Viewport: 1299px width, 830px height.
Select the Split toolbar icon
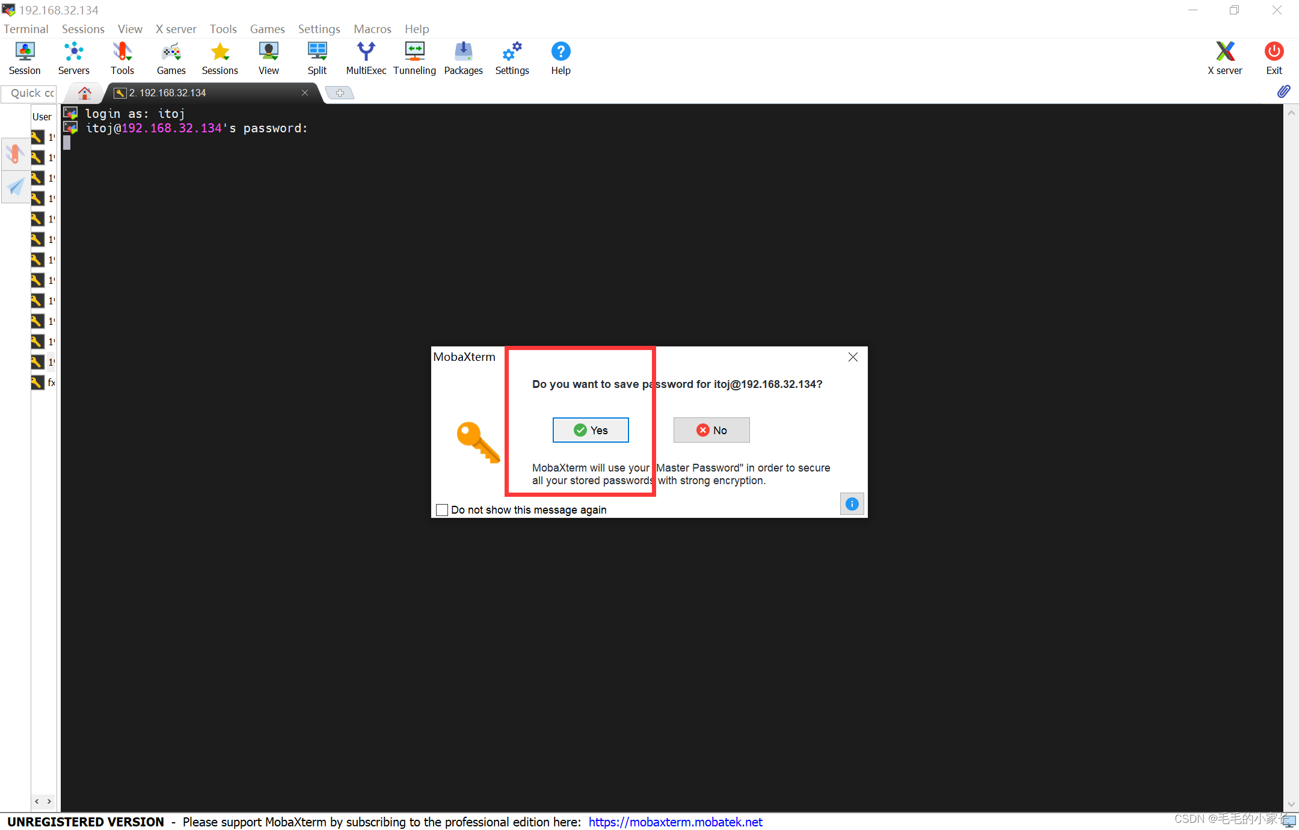[x=317, y=58]
